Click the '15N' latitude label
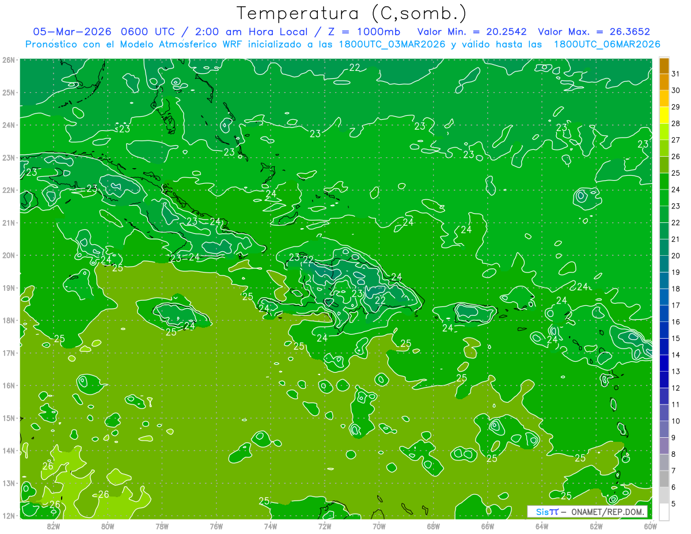Viewport: 691px width, 534px height. (9, 418)
